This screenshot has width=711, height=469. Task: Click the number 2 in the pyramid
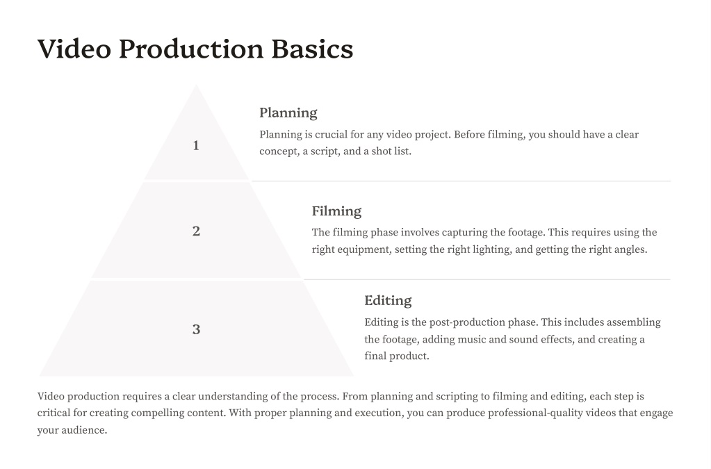tap(196, 231)
